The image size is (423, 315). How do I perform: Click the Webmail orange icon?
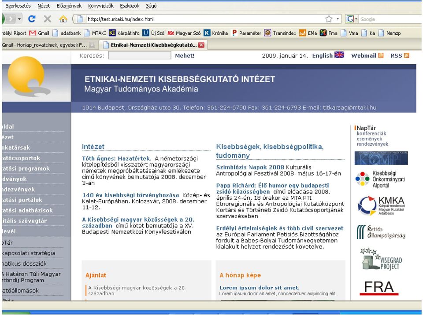381,55
